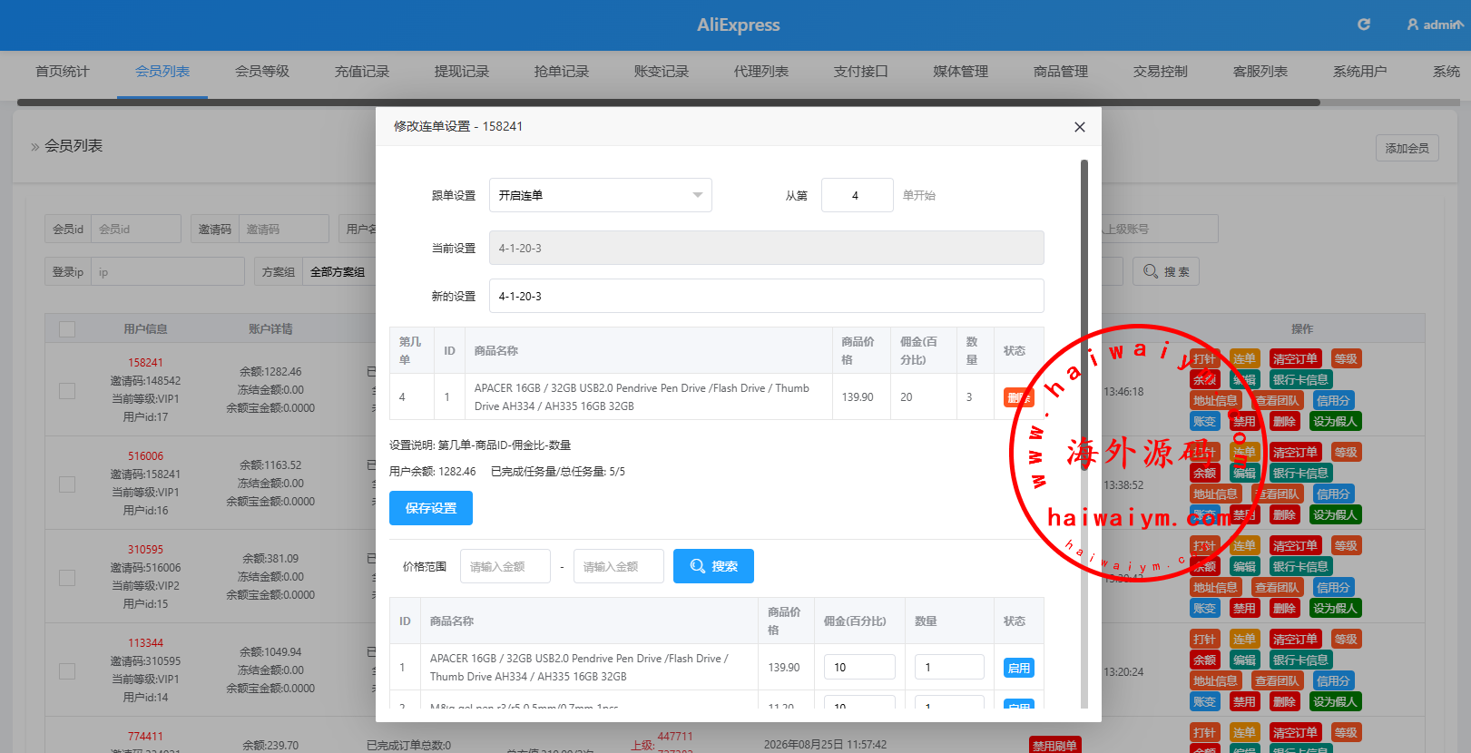Click 账变 for user 113344
This screenshot has height=753, width=1471.
[1204, 702]
